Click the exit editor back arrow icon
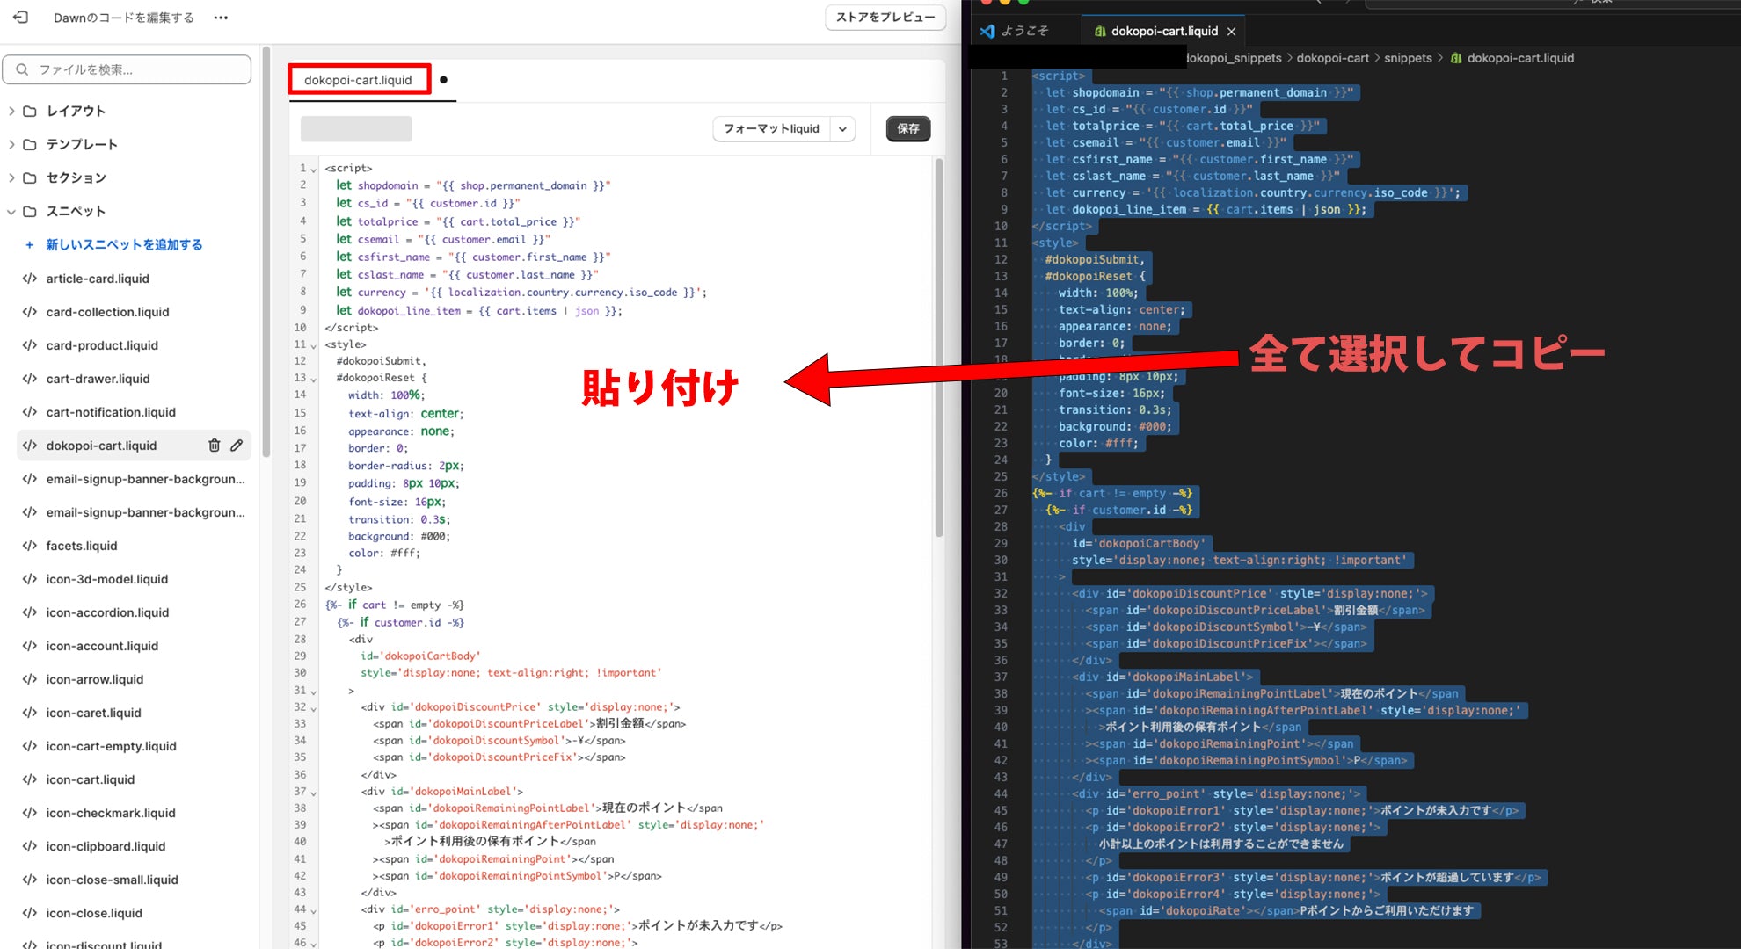 pyautogui.click(x=21, y=18)
